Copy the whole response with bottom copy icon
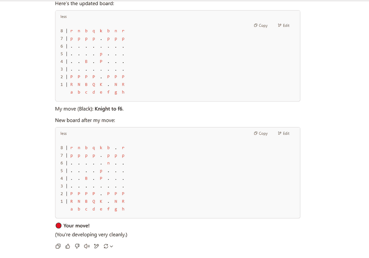 58,246
